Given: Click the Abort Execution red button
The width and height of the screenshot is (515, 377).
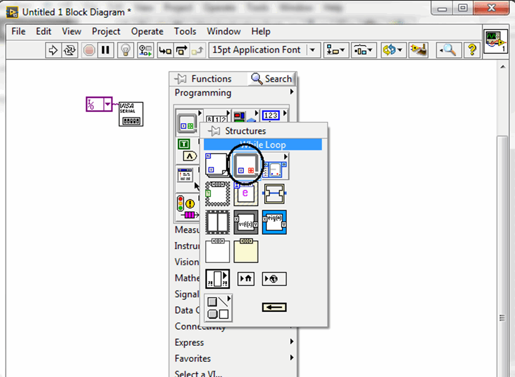Looking at the screenshot, I should [89, 50].
